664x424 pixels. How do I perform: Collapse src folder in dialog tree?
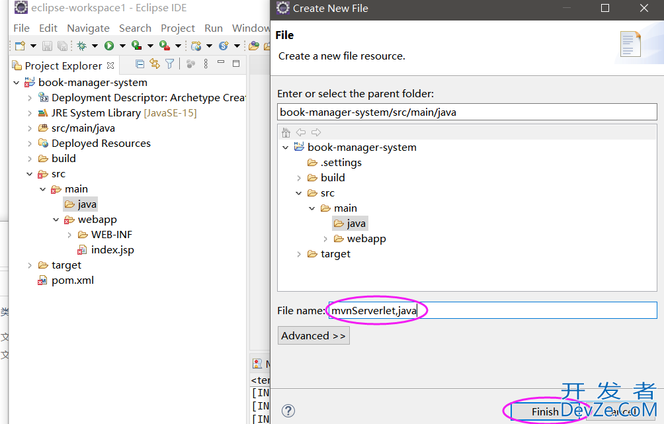298,193
